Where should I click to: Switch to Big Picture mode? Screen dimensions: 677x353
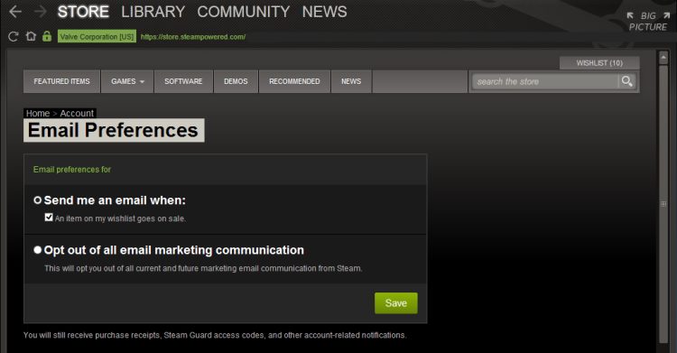[x=648, y=21]
